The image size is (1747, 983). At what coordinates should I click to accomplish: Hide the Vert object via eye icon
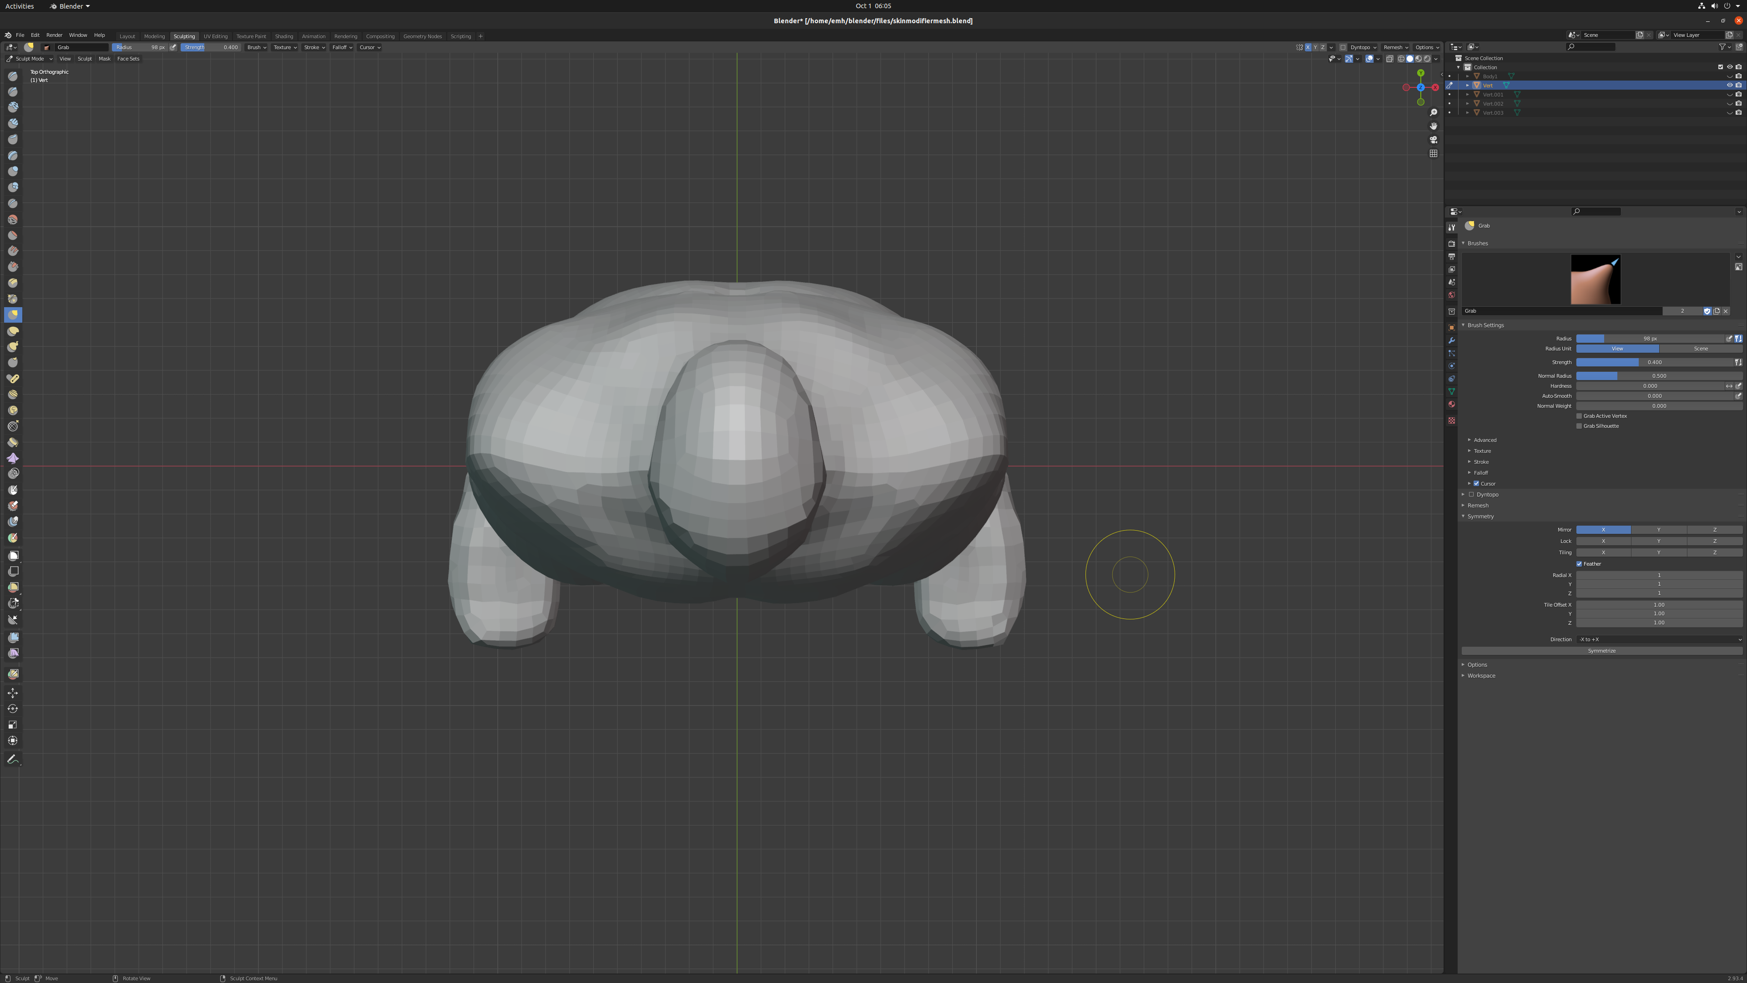coord(1729,86)
